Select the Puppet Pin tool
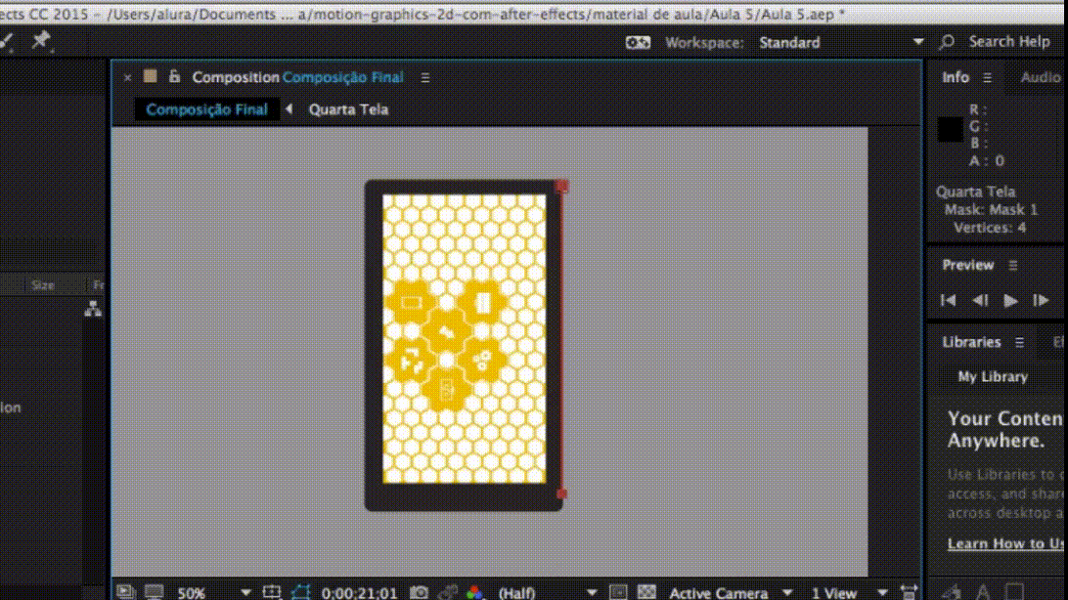The width and height of the screenshot is (1068, 600). [x=41, y=41]
